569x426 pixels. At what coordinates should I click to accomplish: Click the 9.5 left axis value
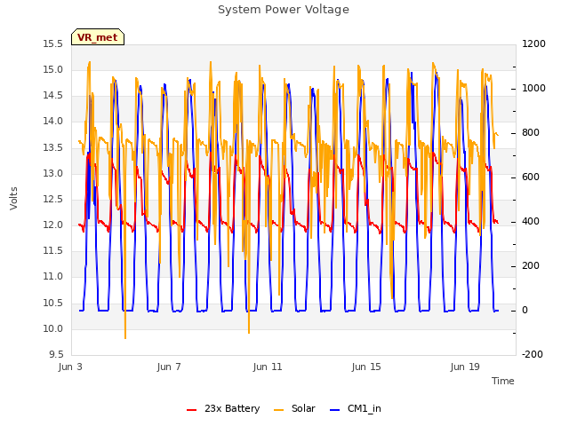[x=56, y=354]
